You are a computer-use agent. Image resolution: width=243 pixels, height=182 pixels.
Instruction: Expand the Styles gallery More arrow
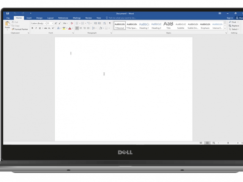(225, 29)
